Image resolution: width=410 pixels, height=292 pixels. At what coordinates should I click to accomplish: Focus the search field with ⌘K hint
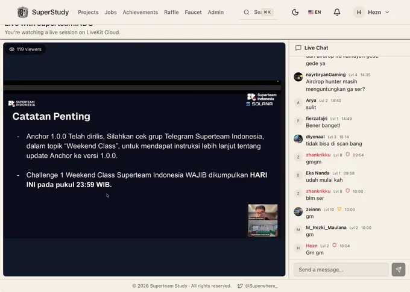[258, 12]
